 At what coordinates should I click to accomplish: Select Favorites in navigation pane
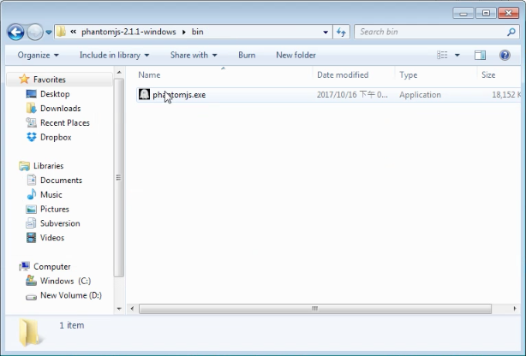(x=50, y=80)
